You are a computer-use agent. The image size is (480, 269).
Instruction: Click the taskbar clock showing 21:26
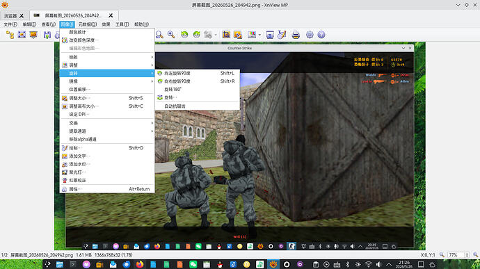click(404, 264)
